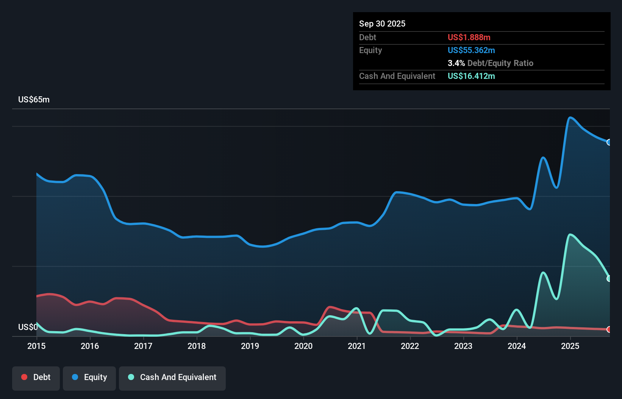Expand the Equity row in the data panel

click(370, 50)
